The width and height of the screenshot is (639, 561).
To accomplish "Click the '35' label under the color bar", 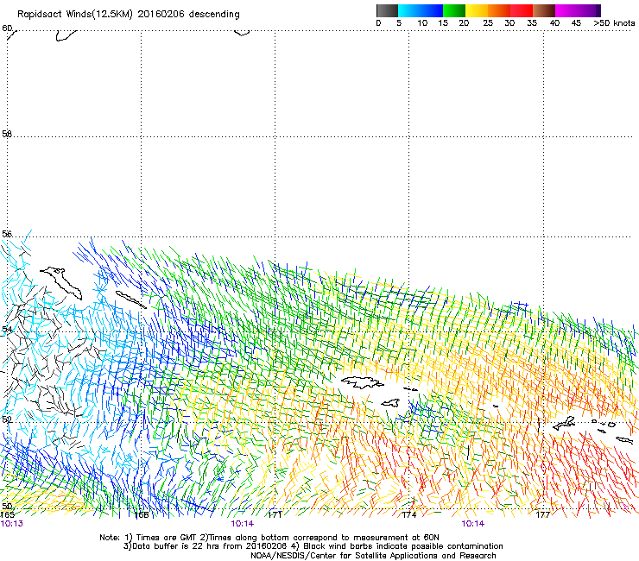I will (532, 23).
